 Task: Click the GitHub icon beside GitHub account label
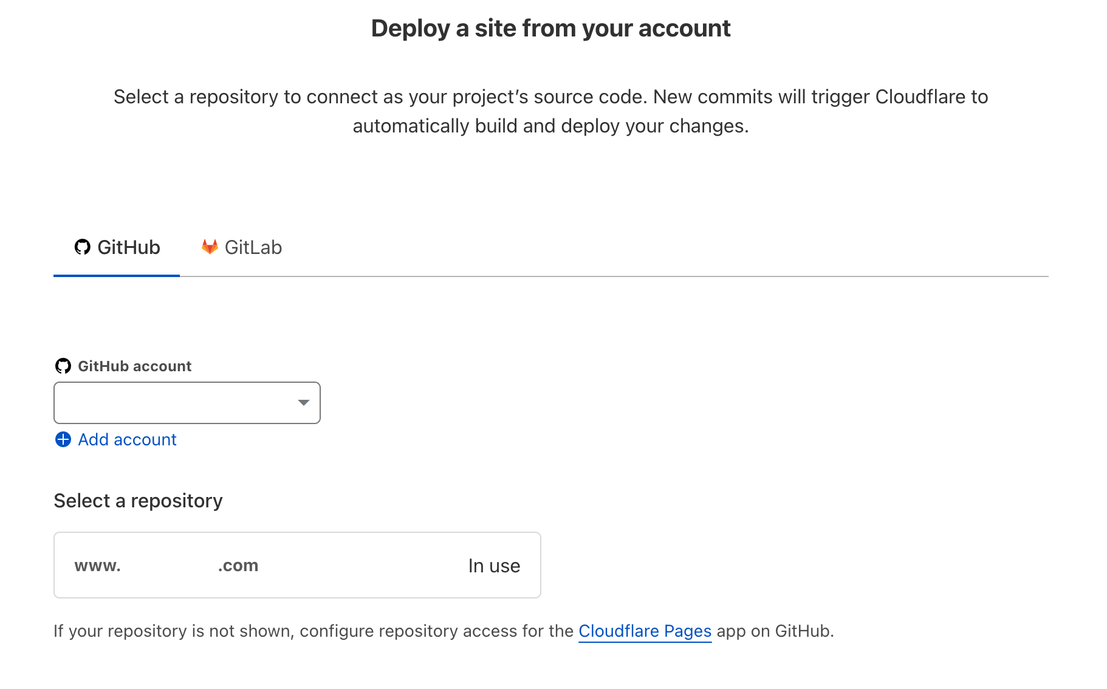pyautogui.click(x=63, y=365)
